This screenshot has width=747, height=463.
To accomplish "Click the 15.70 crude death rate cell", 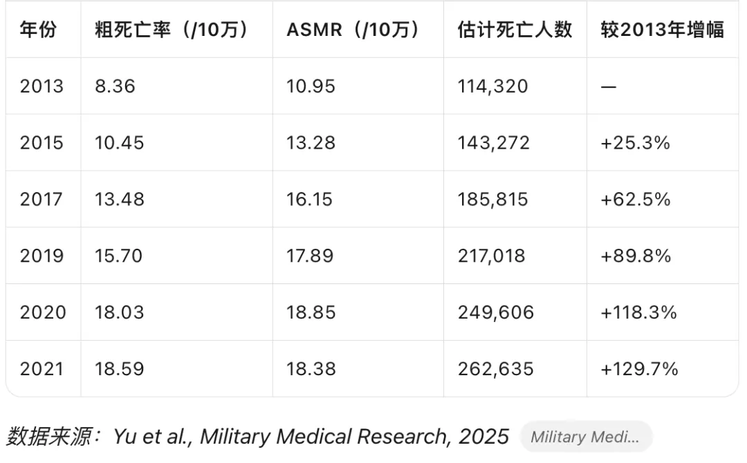I will coord(119,256).
